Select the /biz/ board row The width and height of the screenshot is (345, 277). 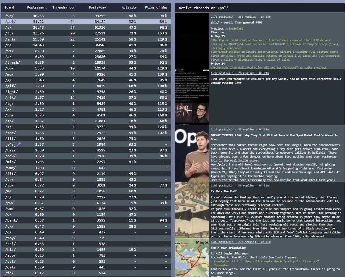[x=86, y=150]
